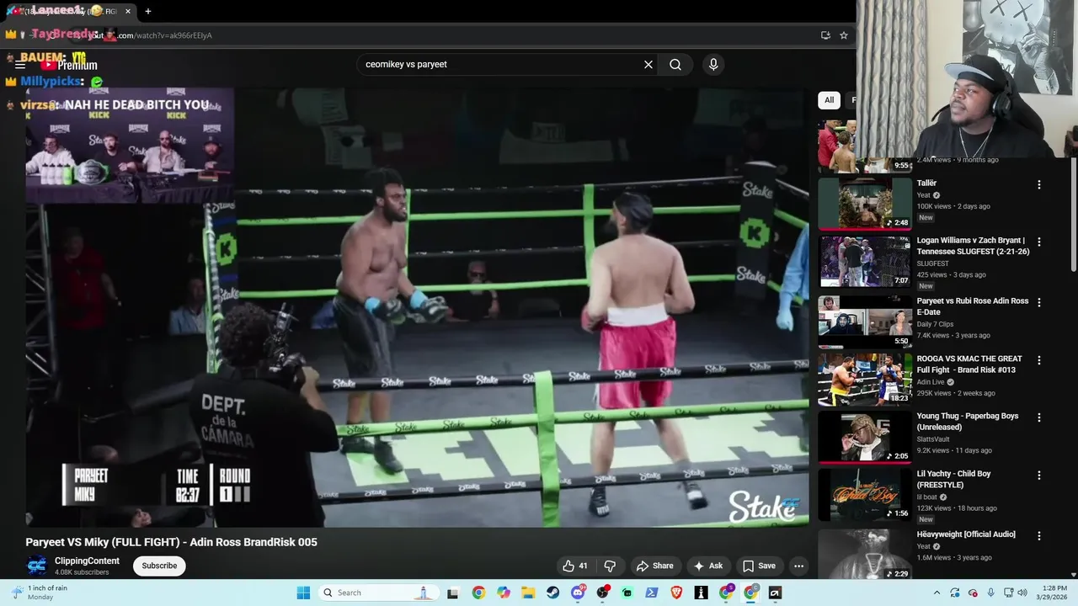Image resolution: width=1078 pixels, height=606 pixels.
Task: Click the YouTube Premium logo
Action: (69, 65)
